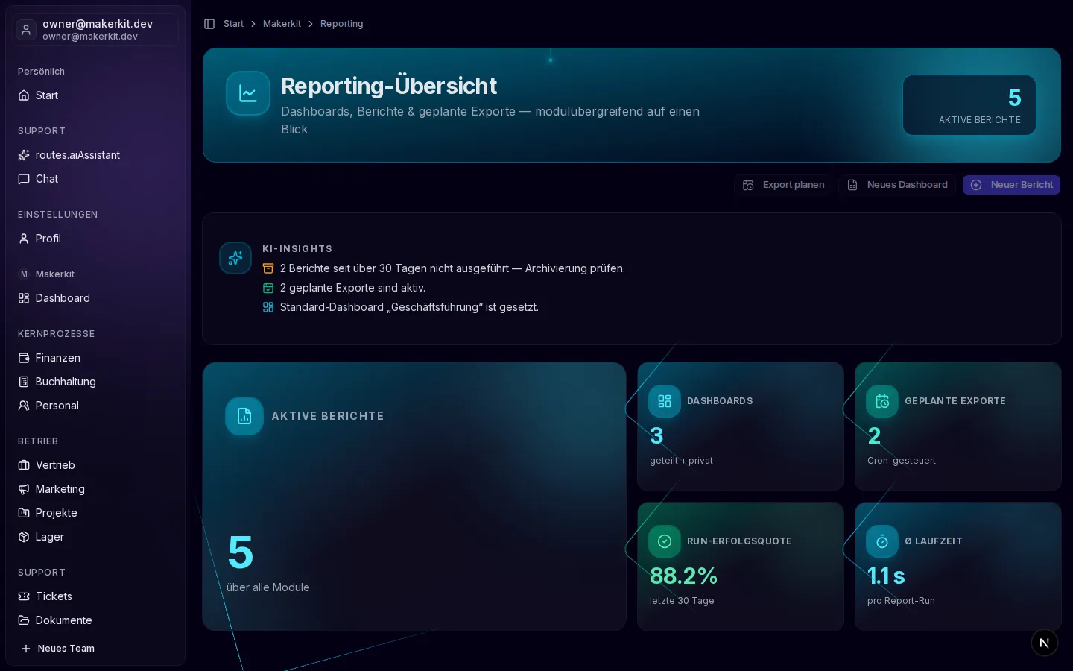Open routes.aiAssistant menu item
The width and height of the screenshot is (1073, 671).
tap(95, 155)
